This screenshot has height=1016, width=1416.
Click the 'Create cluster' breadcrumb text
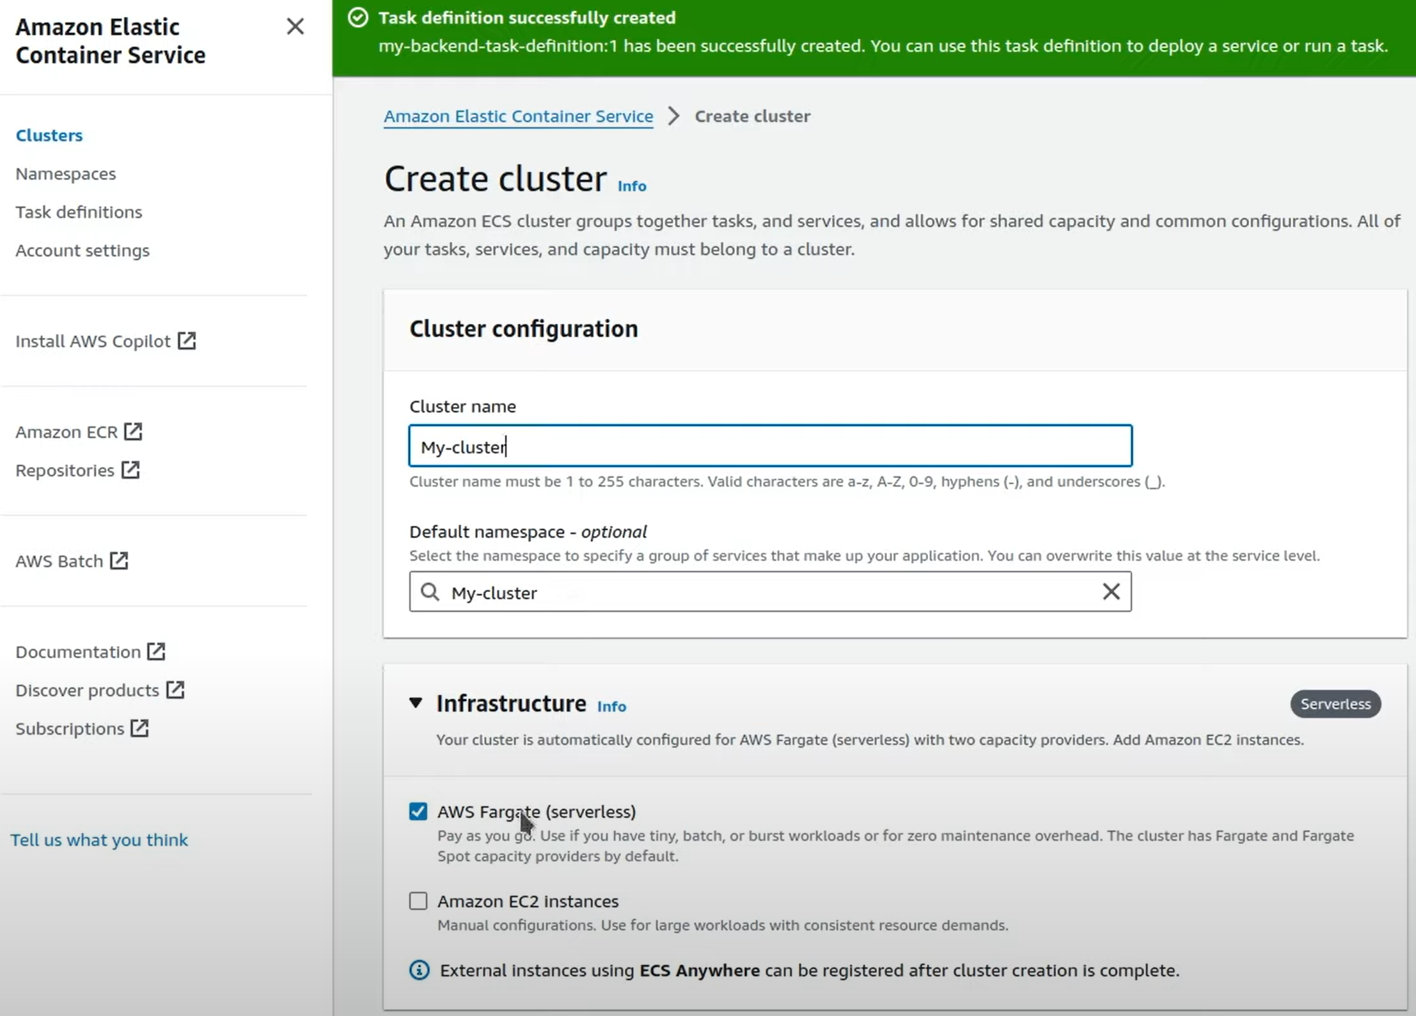coord(753,116)
